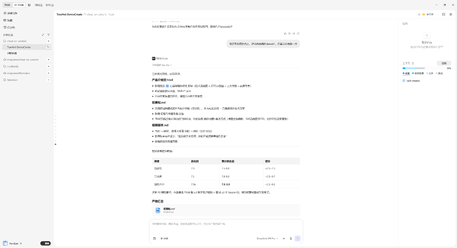Click the panel toggle icon in header right
The width and height of the screenshot is (457, 248).
click(x=444, y=15)
